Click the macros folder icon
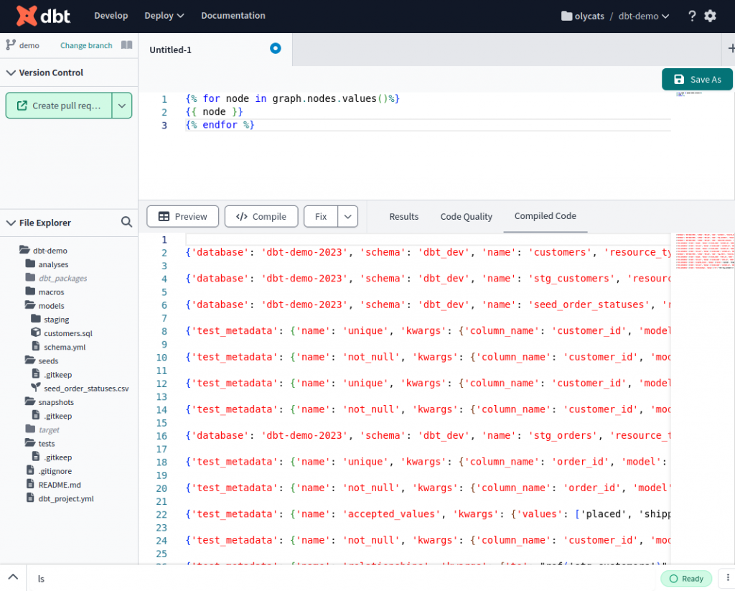The height and width of the screenshot is (591, 735). point(30,292)
